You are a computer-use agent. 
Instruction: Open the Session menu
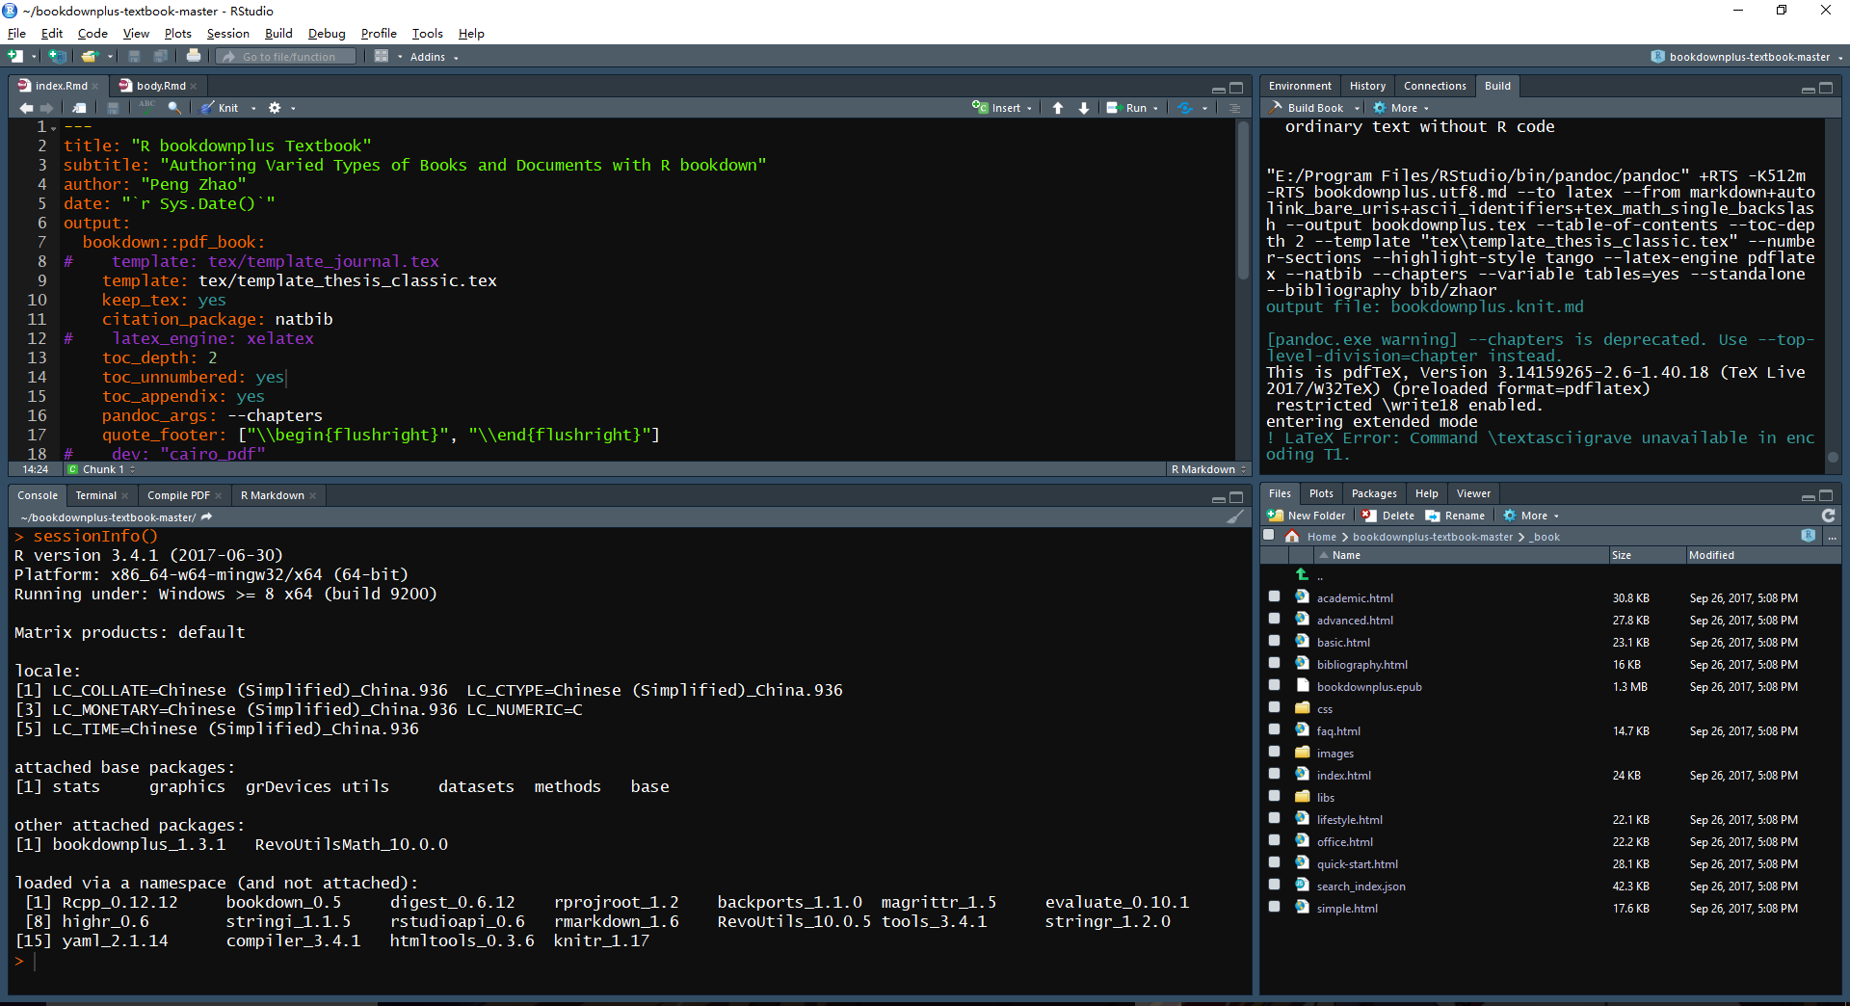[227, 33]
